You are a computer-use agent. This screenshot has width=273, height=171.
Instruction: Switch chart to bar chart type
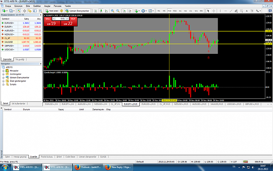[96, 11]
